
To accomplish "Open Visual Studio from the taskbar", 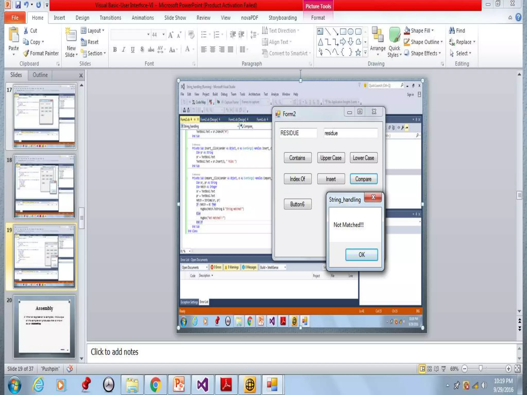I will [x=203, y=385].
